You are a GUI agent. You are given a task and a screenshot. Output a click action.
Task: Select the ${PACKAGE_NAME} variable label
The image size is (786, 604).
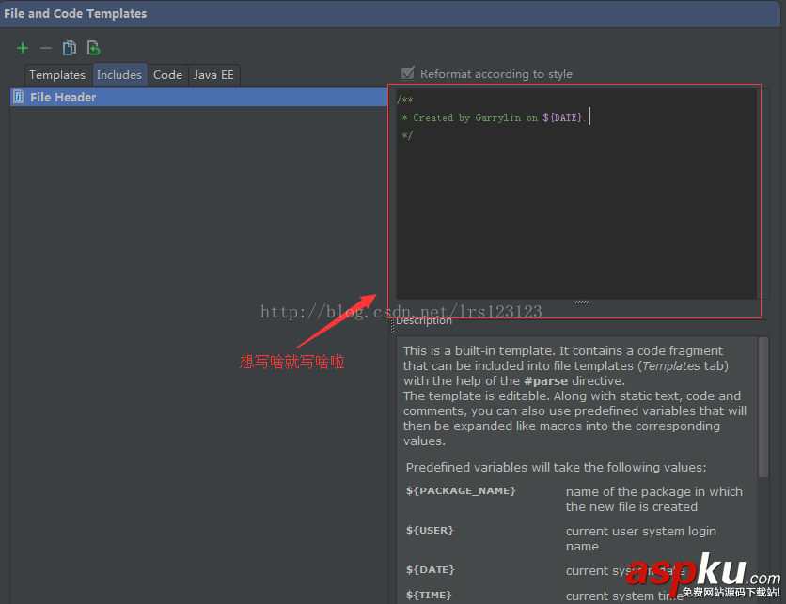[462, 490]
